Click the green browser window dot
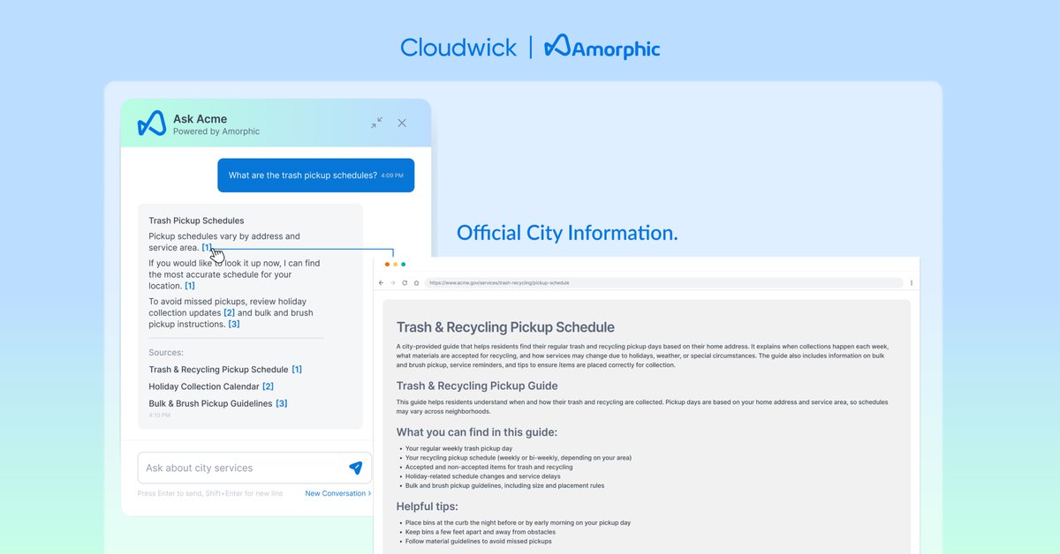 pyautogui.click(x=404, y=265)
